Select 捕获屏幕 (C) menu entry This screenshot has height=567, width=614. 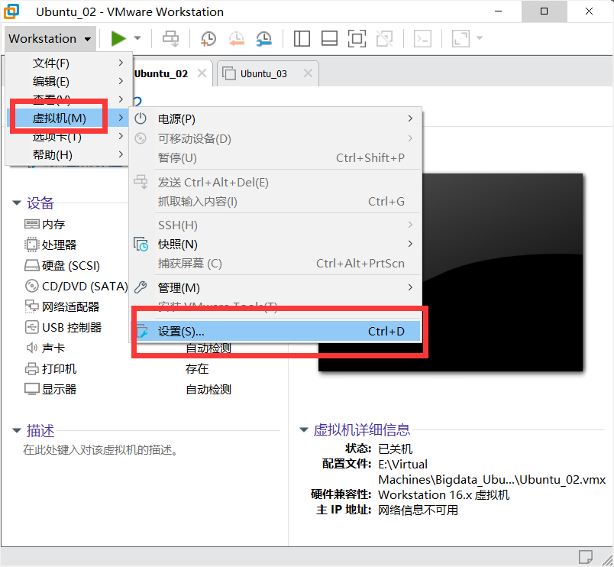[276, 264]
